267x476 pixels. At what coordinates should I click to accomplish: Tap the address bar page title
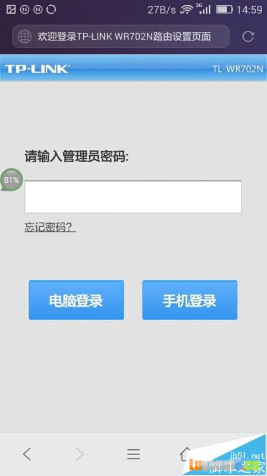pos(124,37)
